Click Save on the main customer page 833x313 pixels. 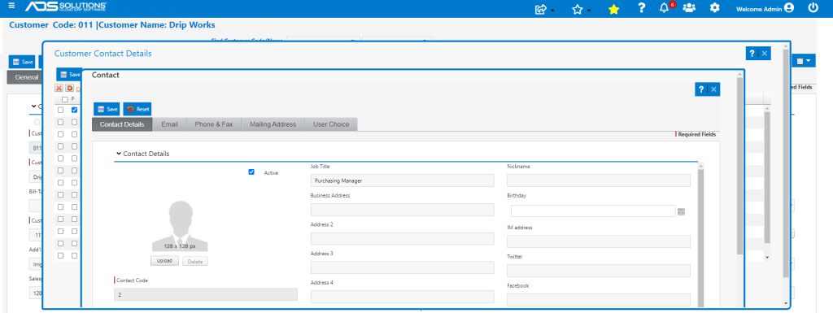pos(22,62)
